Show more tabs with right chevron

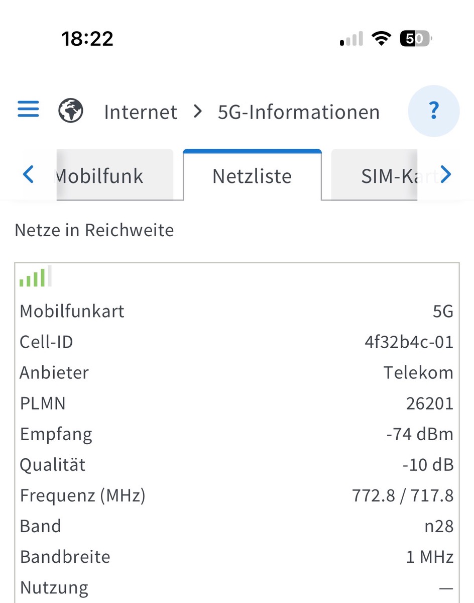click(446, 175)
